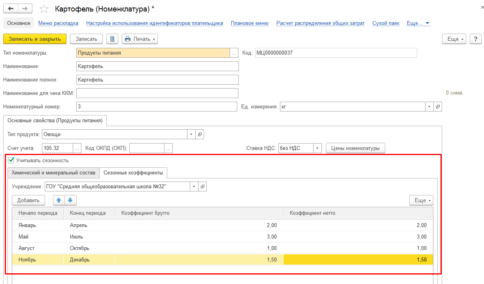484x284 pixels.
Task: Click the Код field with МЦ0000000037
Action: (x=336, y=53)
